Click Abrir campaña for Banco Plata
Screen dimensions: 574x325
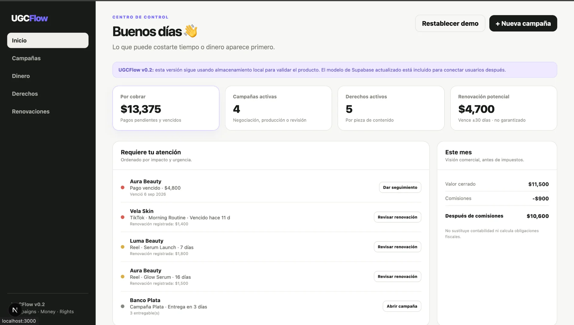pyautogui.click(x=402, y=306)
